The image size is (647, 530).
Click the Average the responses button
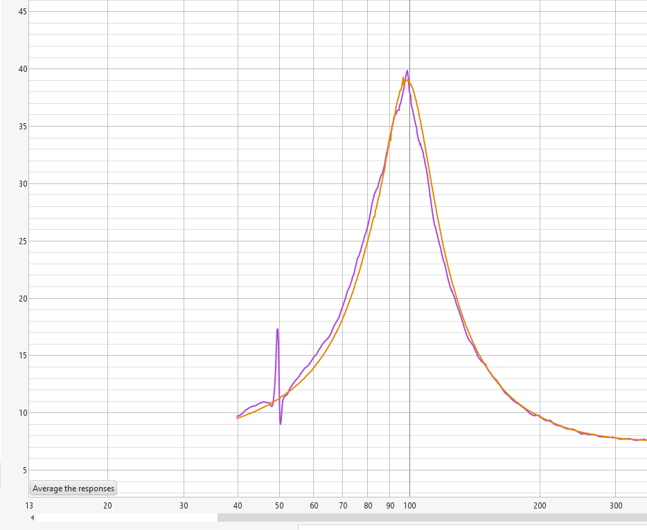73,488
